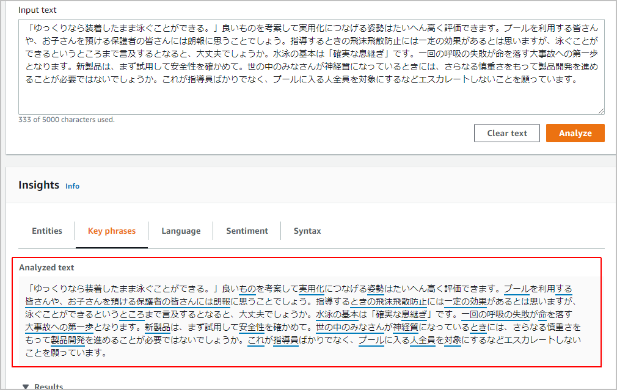Open the Syntax tab
617x390 pixels.
(x=307, y=231)
